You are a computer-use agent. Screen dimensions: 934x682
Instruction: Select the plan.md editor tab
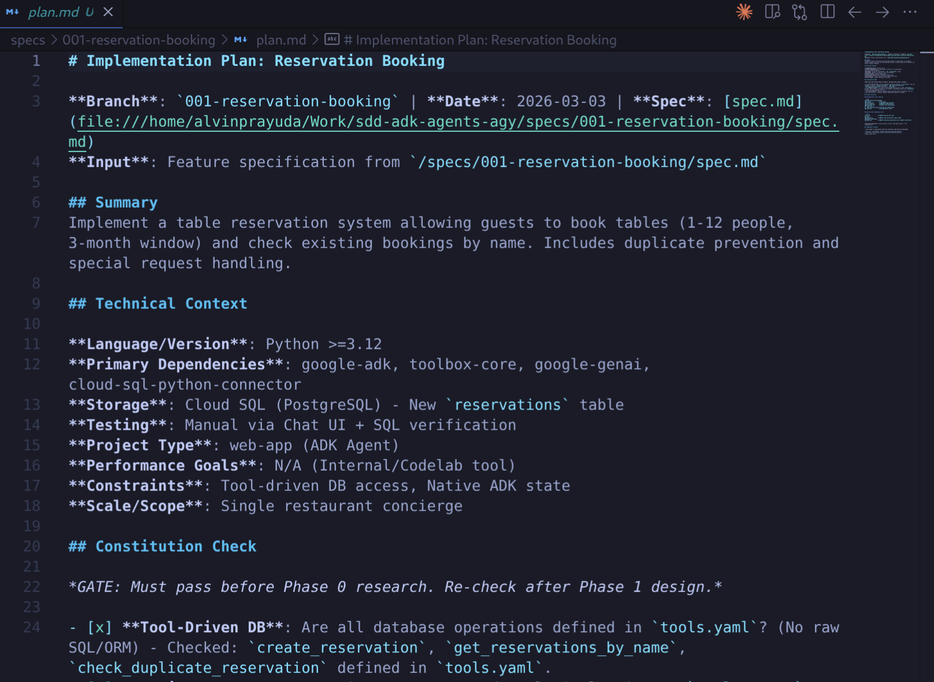click(53, 12)
